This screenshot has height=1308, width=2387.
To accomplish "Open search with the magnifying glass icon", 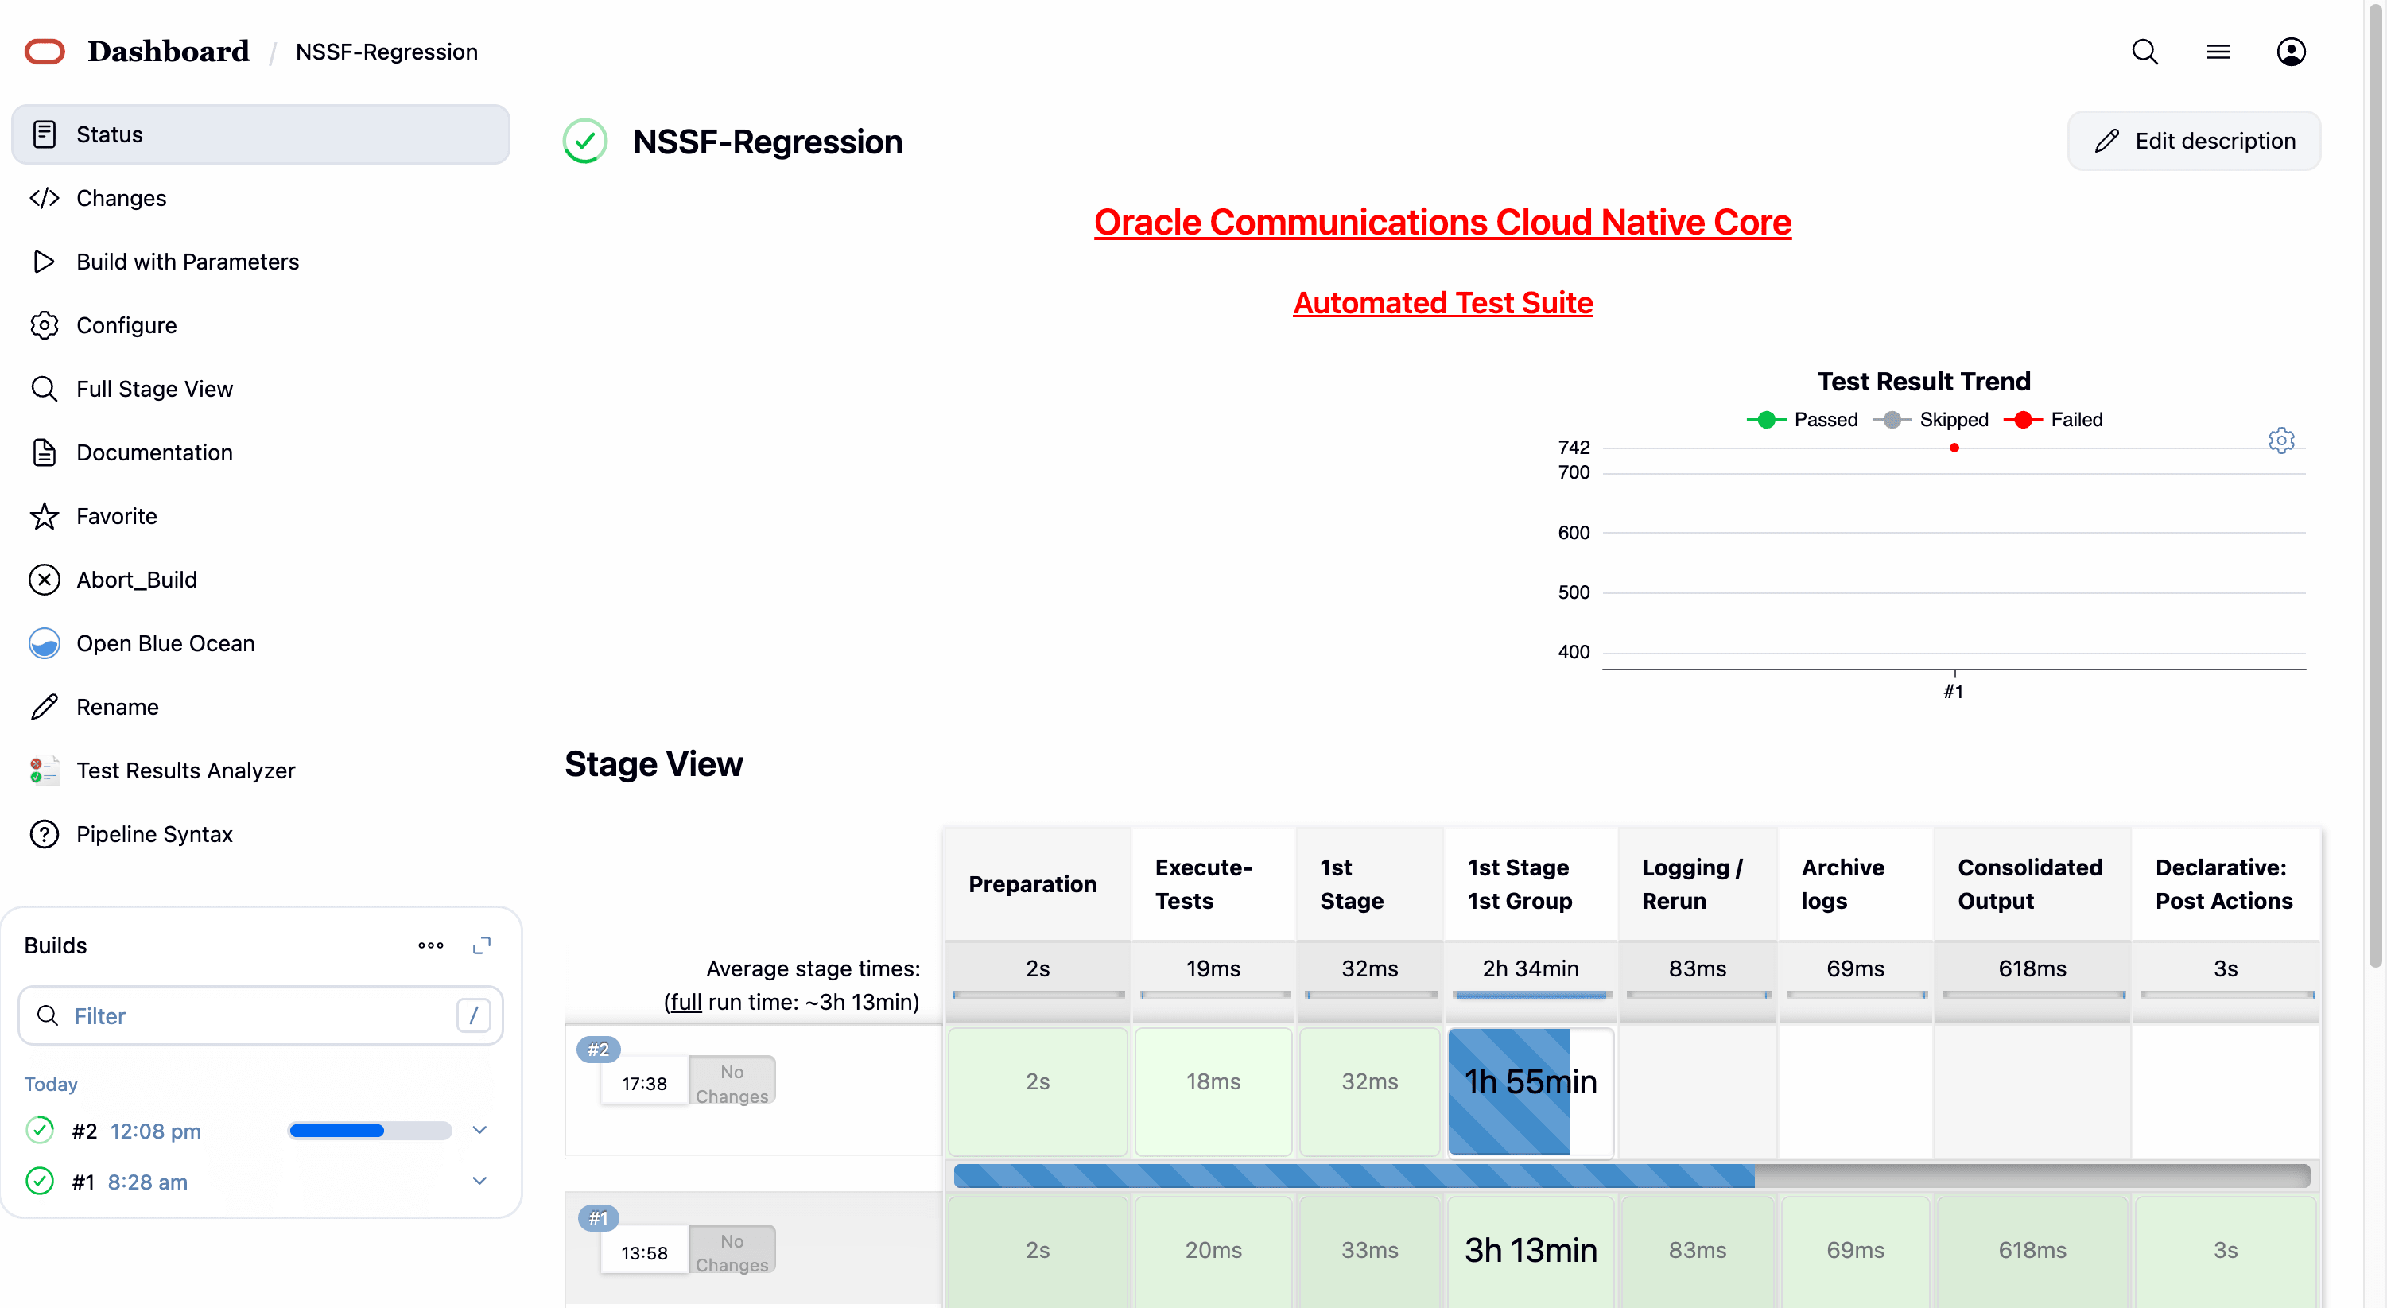I will tap(2144, 52).
